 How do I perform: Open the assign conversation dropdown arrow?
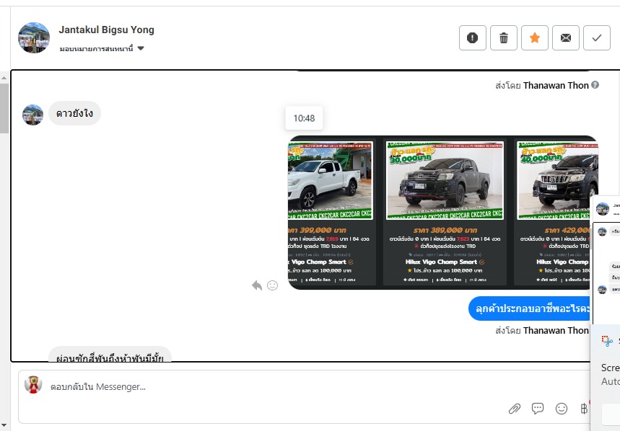[x=141, y=48]
